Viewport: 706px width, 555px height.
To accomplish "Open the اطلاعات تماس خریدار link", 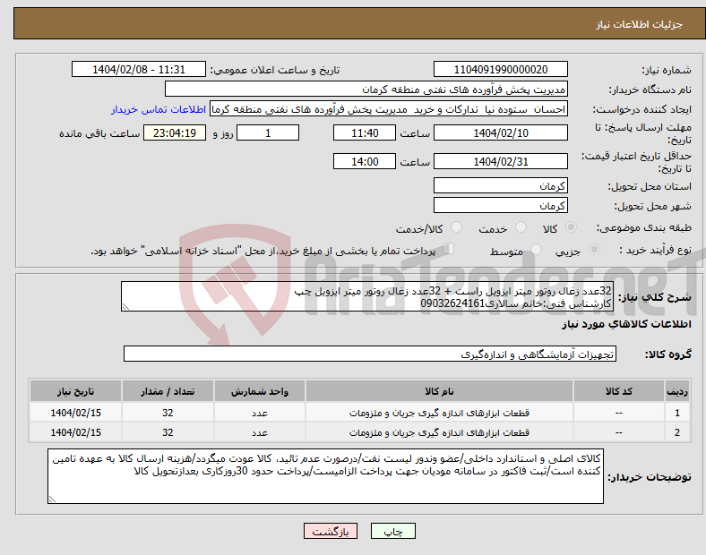I will click(x=159, y=109).
